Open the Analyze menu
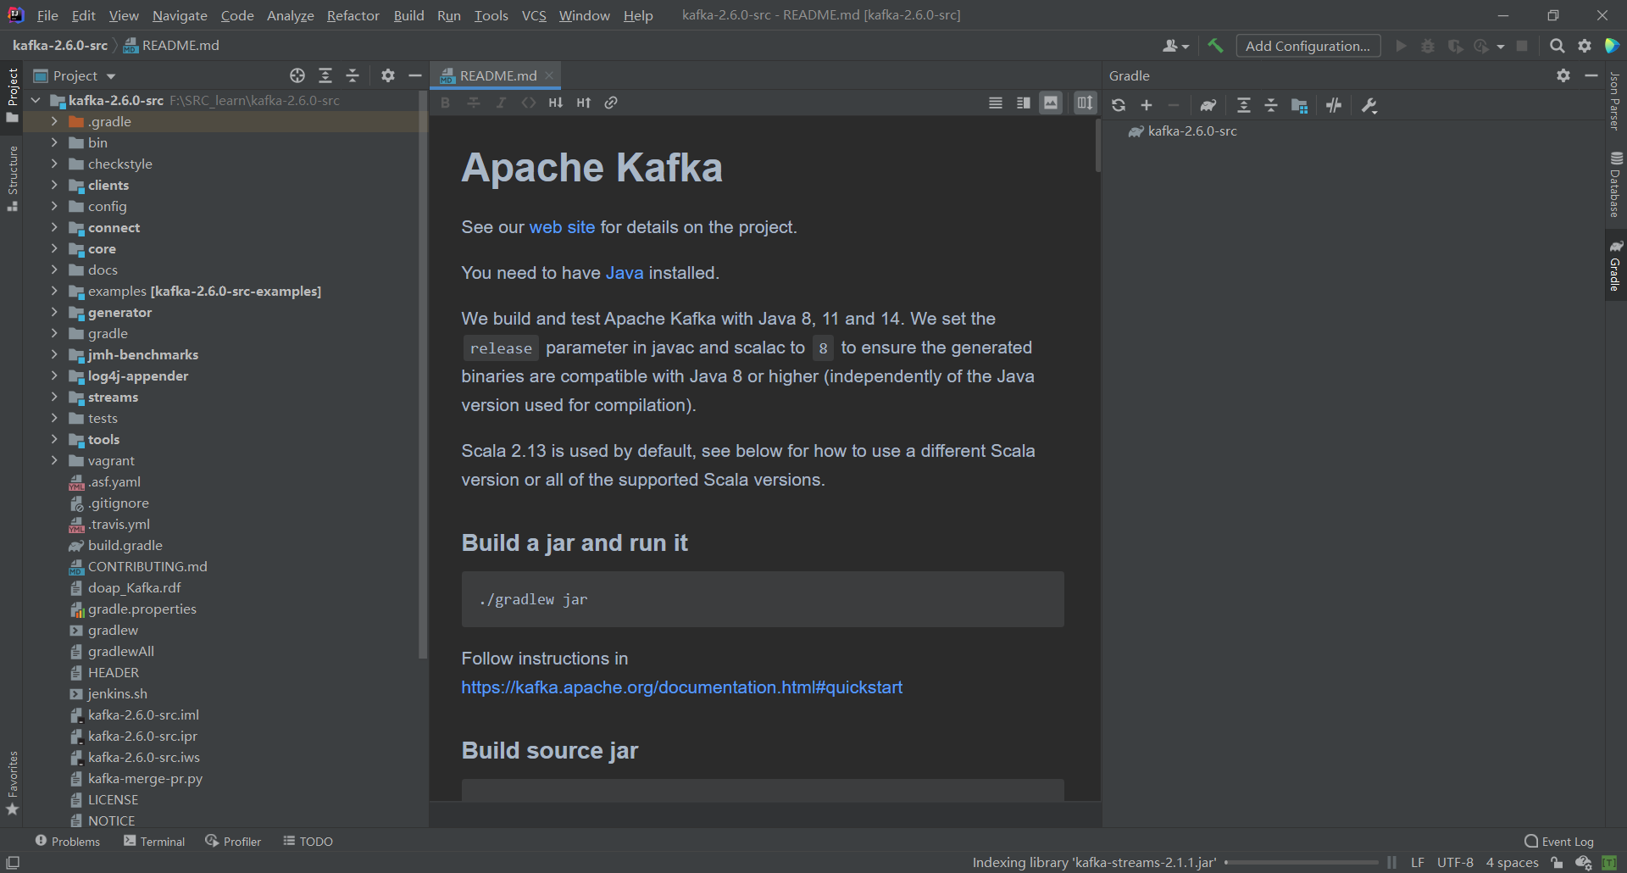Image resolution: width=1627 pixels, height=873 pixels. pos(290,15)
